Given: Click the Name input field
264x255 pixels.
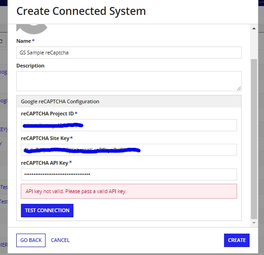Looking at the screenshot, I should click(129, 53).
